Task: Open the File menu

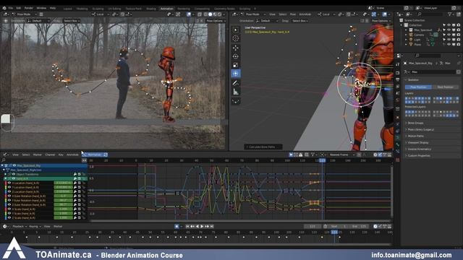Action: (x=11, y=8)
